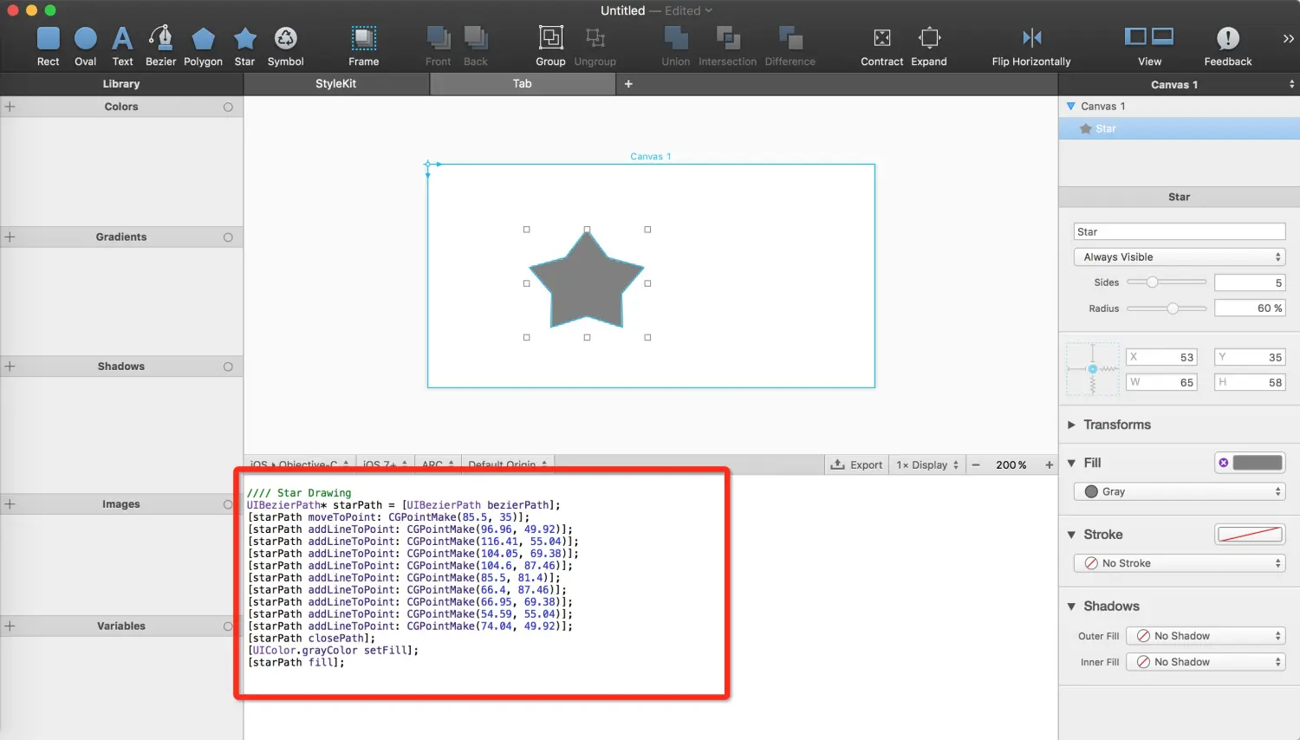Viewport: 1300px width, 740px height.
Task: Click the Export button
Action: click(856, 465)
